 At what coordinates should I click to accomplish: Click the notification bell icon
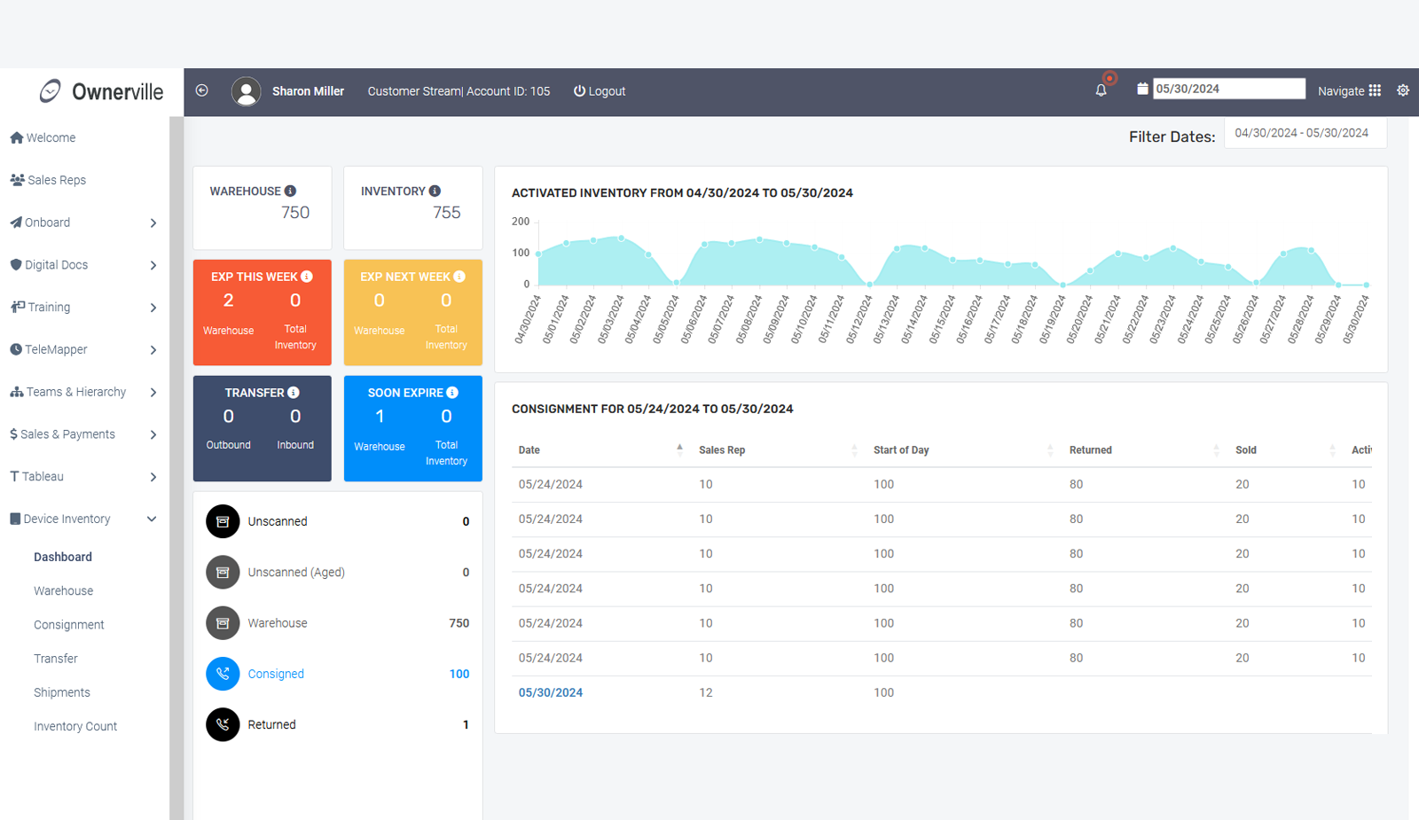pos(1101,90)
